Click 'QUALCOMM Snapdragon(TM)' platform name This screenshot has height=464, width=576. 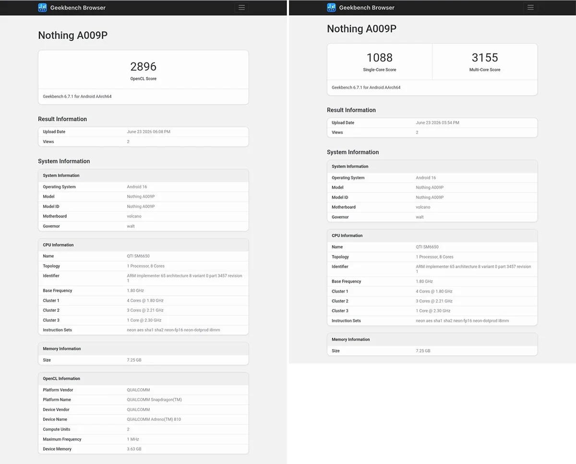point(154,400)
